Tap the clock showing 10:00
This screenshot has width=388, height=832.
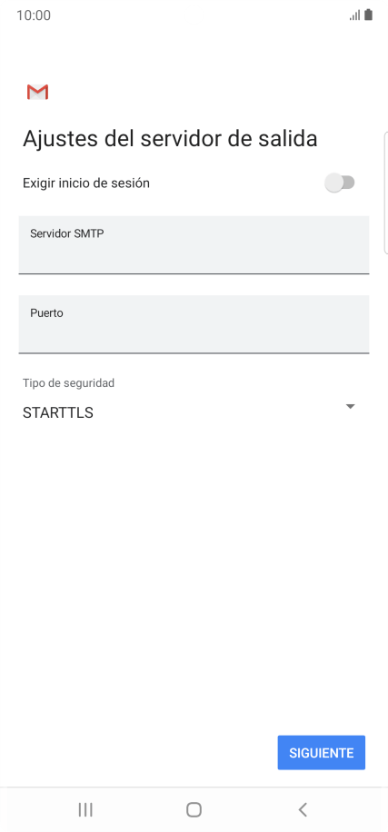pyautogui.click(x=34, y=15)
